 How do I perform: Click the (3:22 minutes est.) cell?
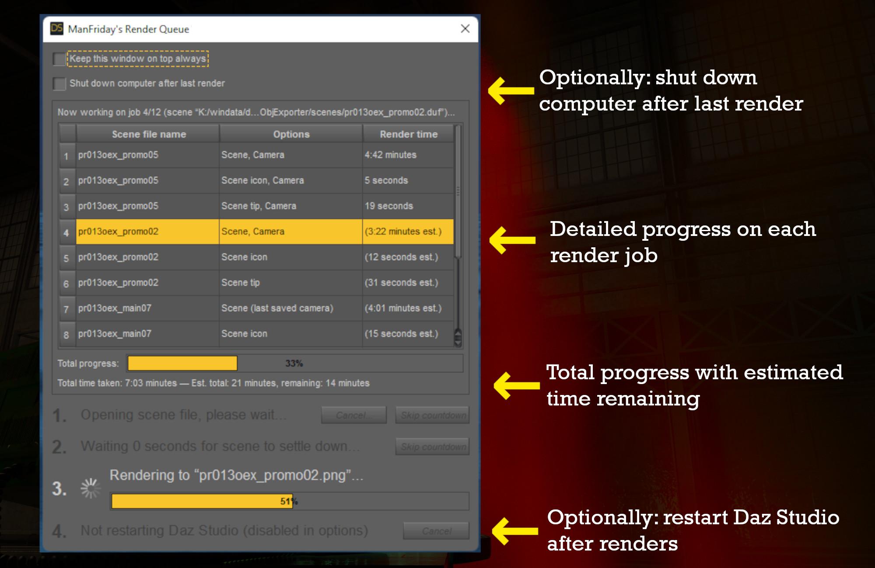tap(408, 232)
